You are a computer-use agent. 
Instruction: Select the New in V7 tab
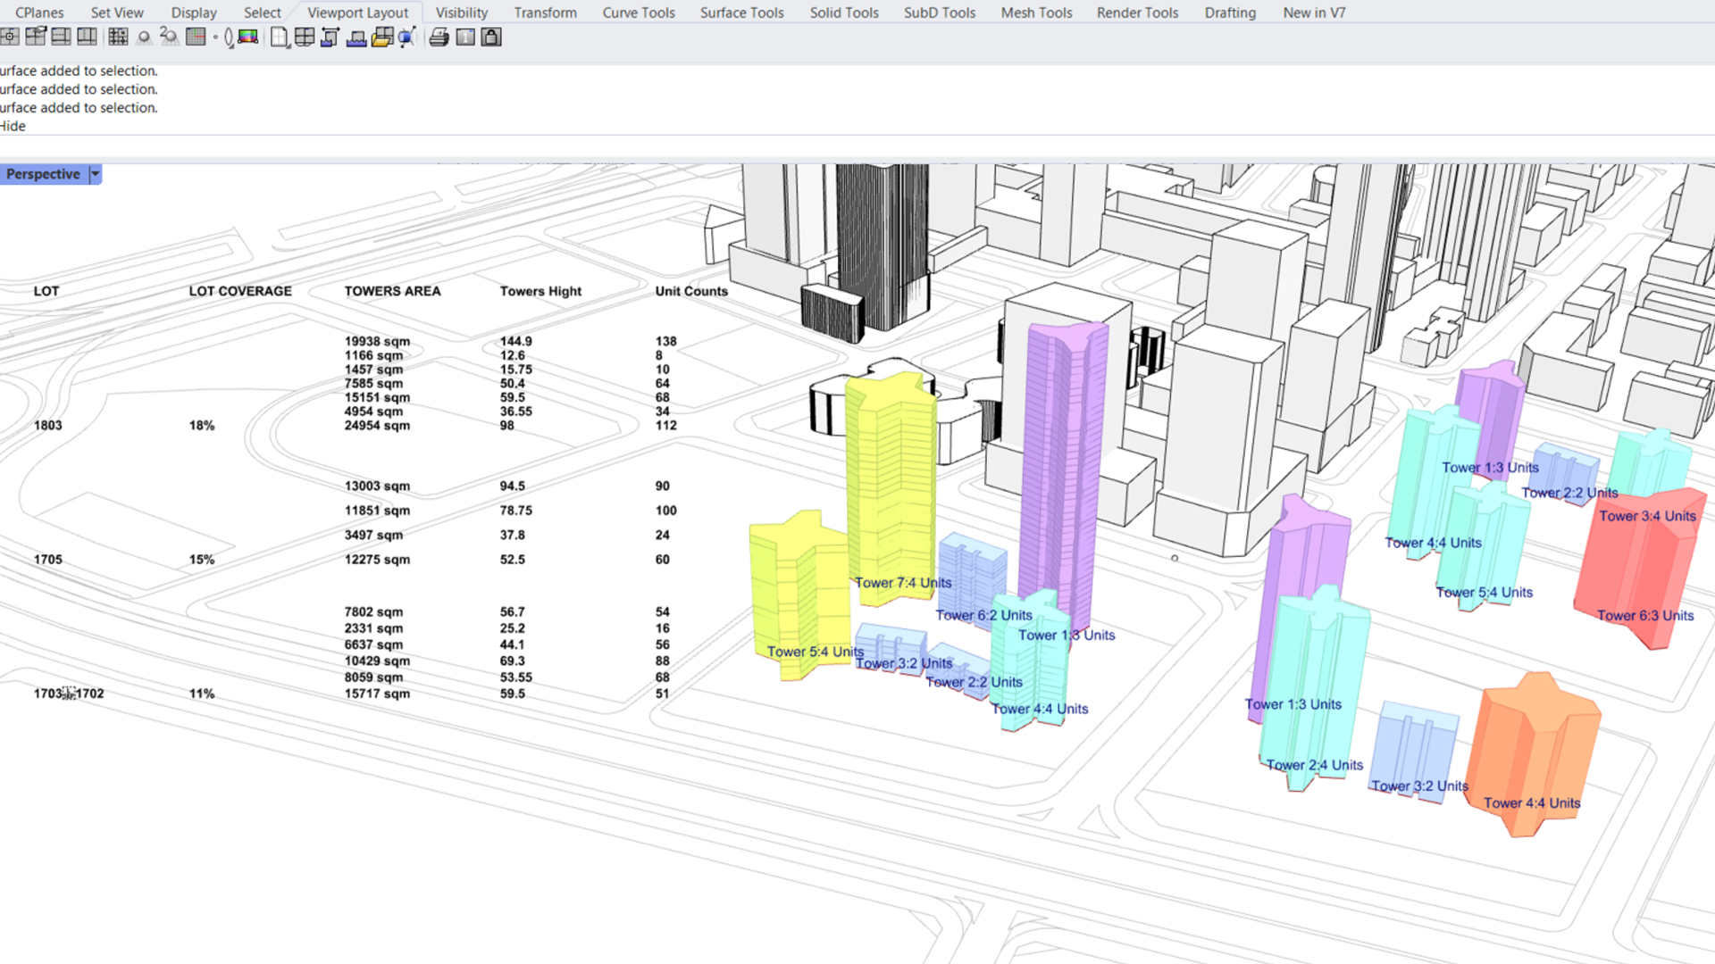(1314, 12)
